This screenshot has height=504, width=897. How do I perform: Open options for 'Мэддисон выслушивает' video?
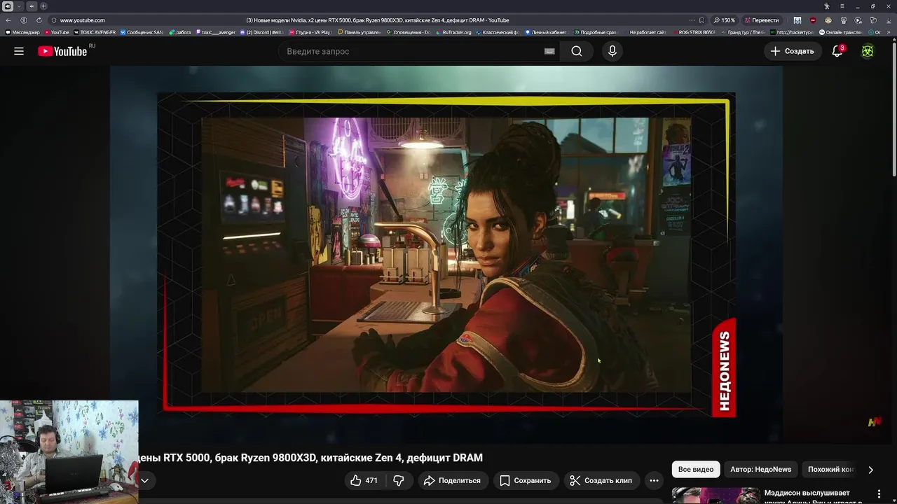click(879, 494)
